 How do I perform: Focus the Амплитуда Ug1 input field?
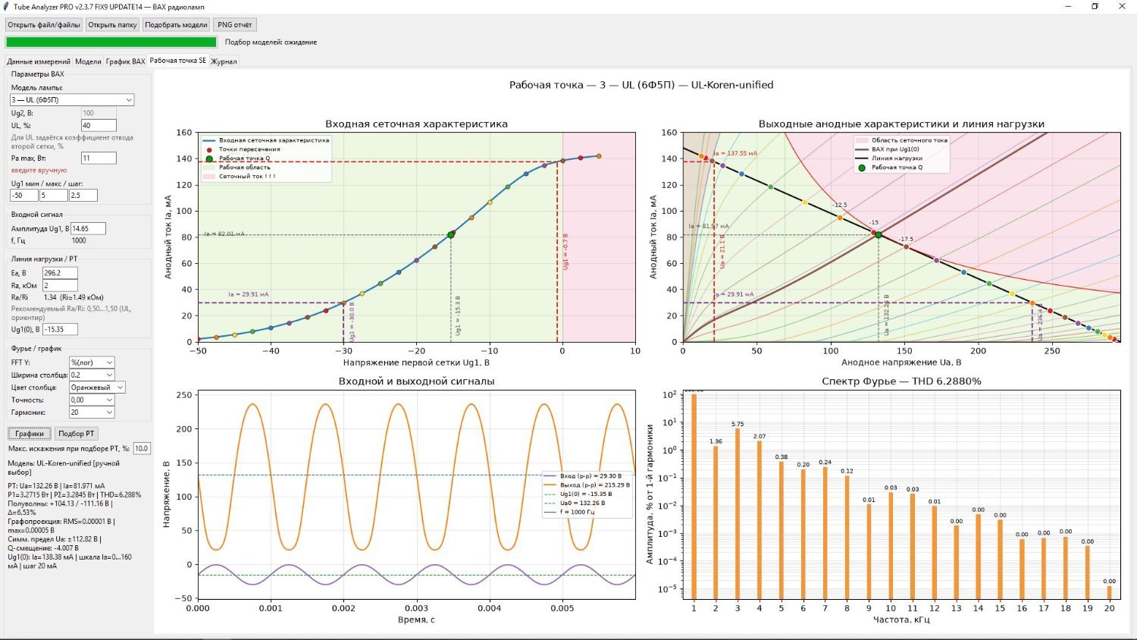click(x=88, y=228)
